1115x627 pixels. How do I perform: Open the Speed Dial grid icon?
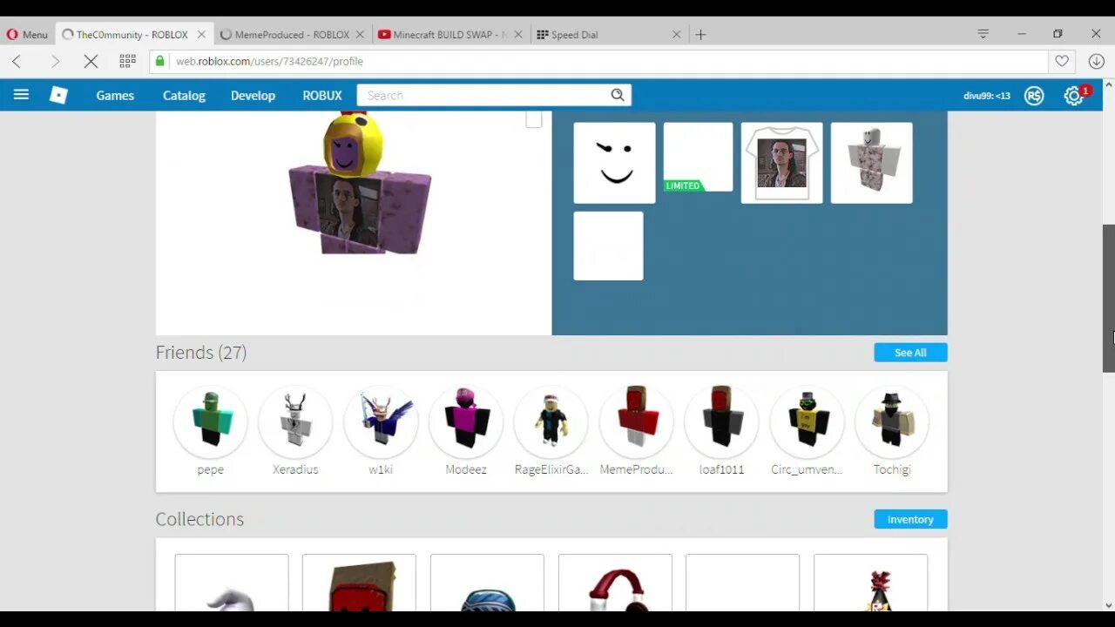(x=127, y=61)
